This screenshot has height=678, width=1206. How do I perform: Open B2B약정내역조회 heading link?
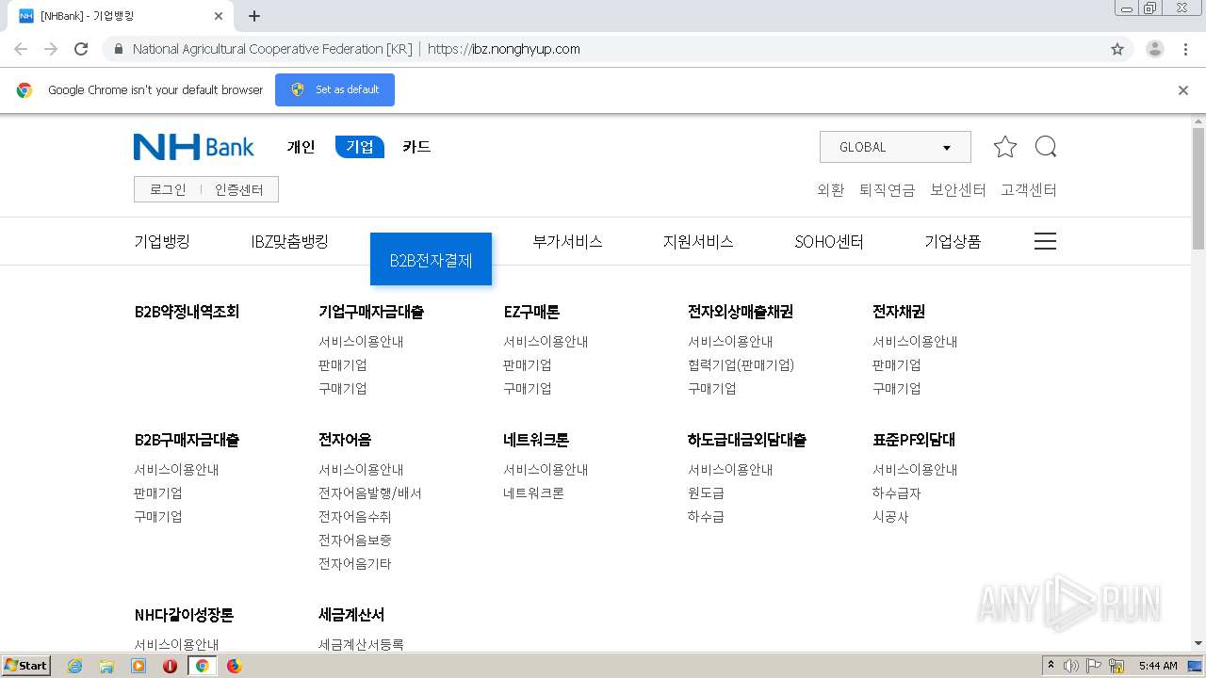187,312
